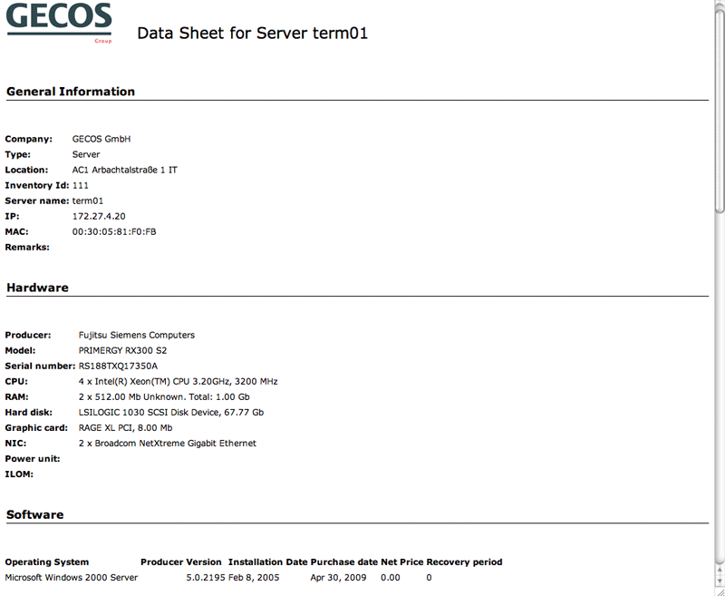Select the IP address '172.27.4.20'
The height and width of the screenshot is (596, 725).
click(x=99, y=217)
